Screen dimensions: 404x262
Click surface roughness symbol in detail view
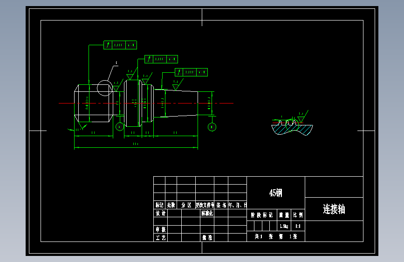302,117
